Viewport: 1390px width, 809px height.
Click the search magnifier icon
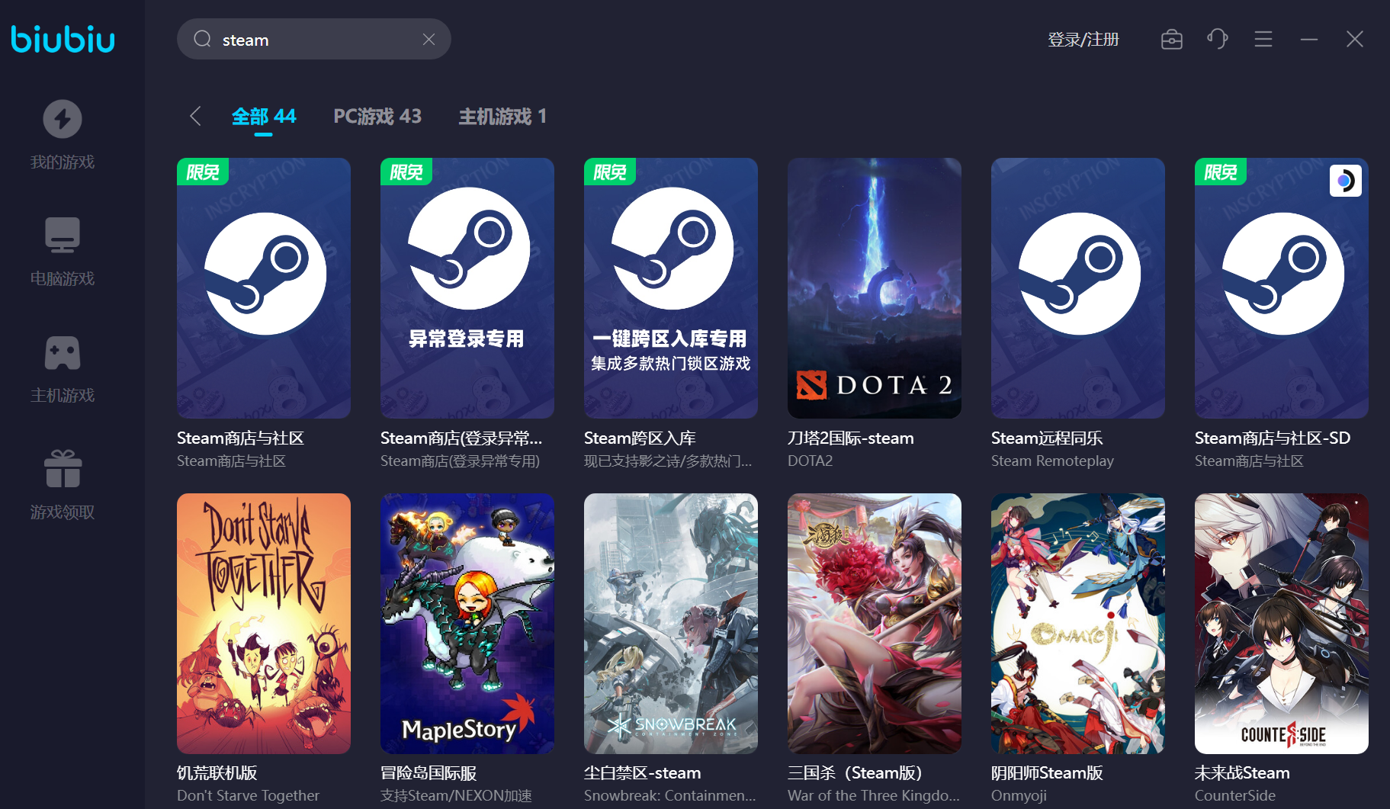pos(202,39)
